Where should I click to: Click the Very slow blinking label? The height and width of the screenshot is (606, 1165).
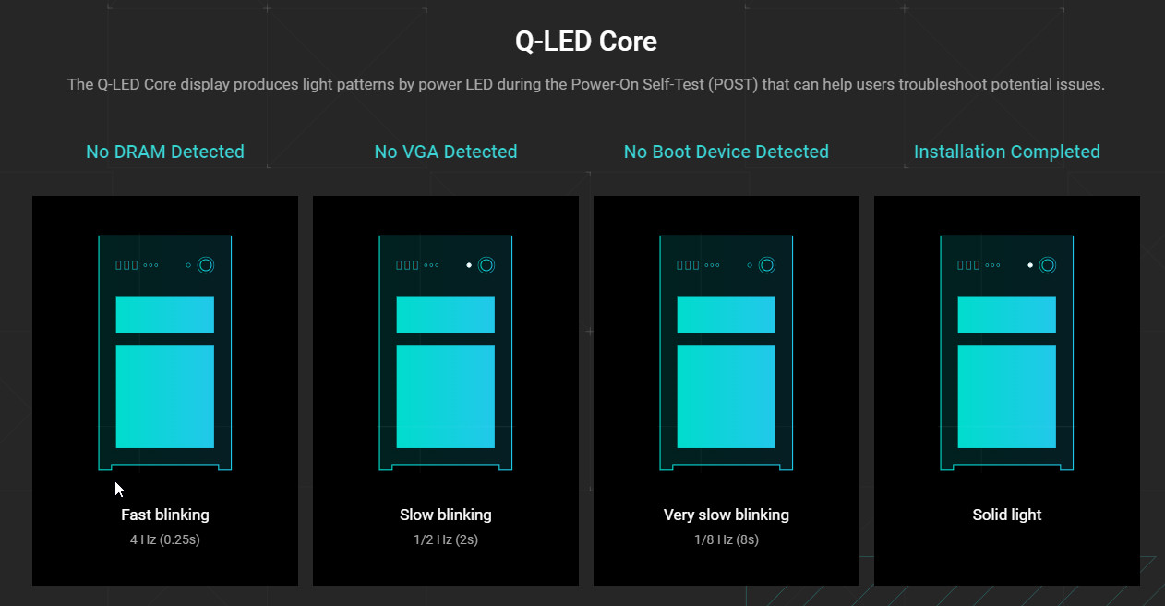(727, 515)
